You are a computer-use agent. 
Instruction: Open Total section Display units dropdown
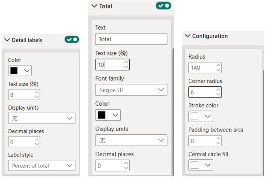coord(131,140)
